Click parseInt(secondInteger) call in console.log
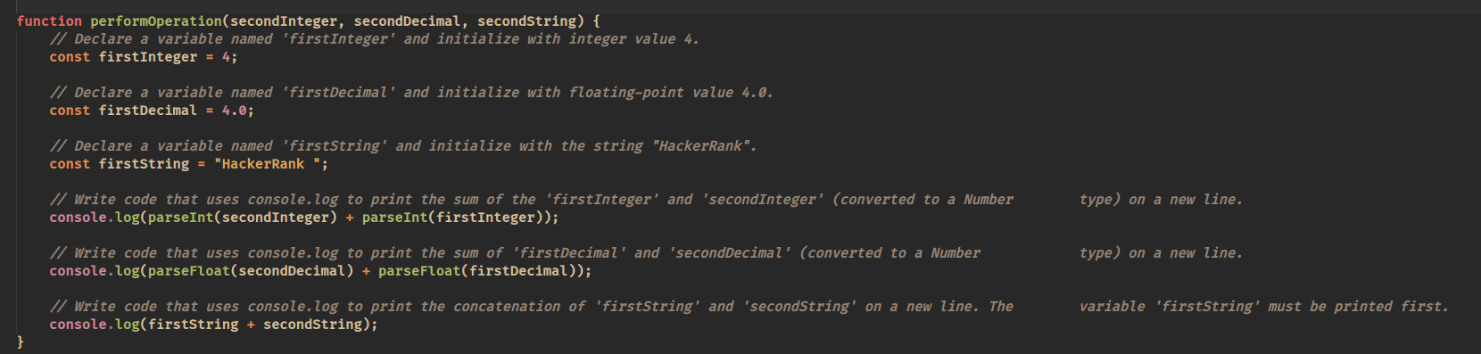The image size is (1481, 354). (x=243, y=218)
